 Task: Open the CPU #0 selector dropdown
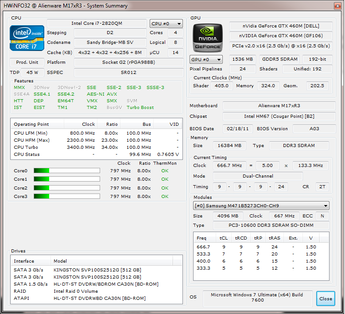166,23
